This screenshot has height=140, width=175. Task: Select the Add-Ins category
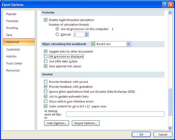(x=12, y=56)
